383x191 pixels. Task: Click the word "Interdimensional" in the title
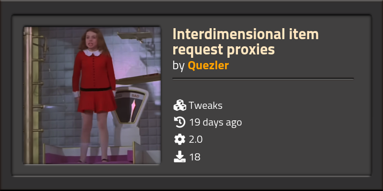(226, 34)
